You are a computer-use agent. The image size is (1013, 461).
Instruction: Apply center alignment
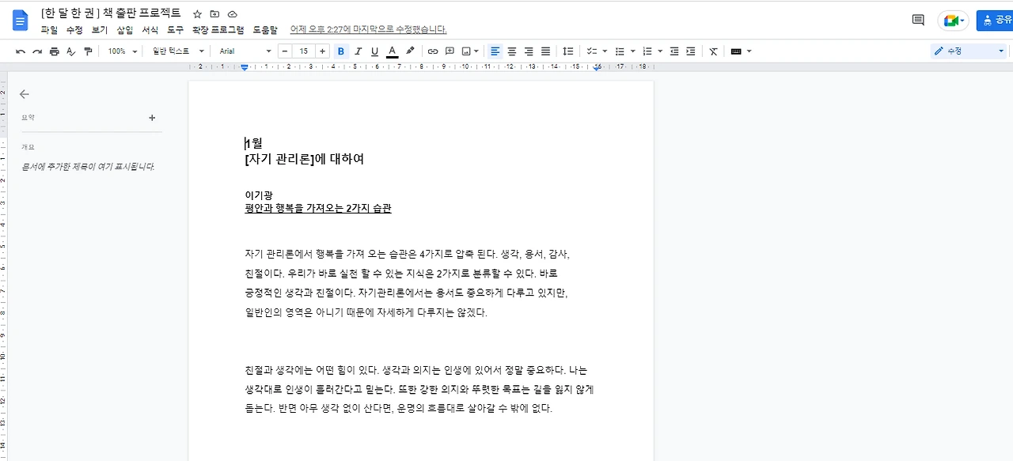pos(512,51)
